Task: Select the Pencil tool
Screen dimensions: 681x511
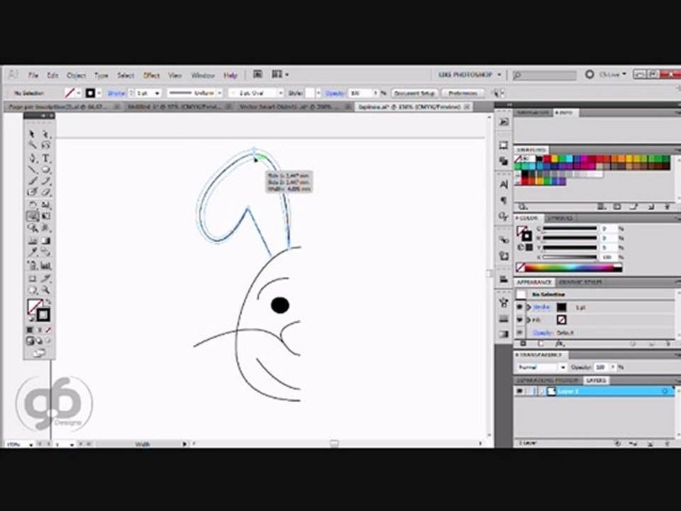Action: click(x=45, y=181)
